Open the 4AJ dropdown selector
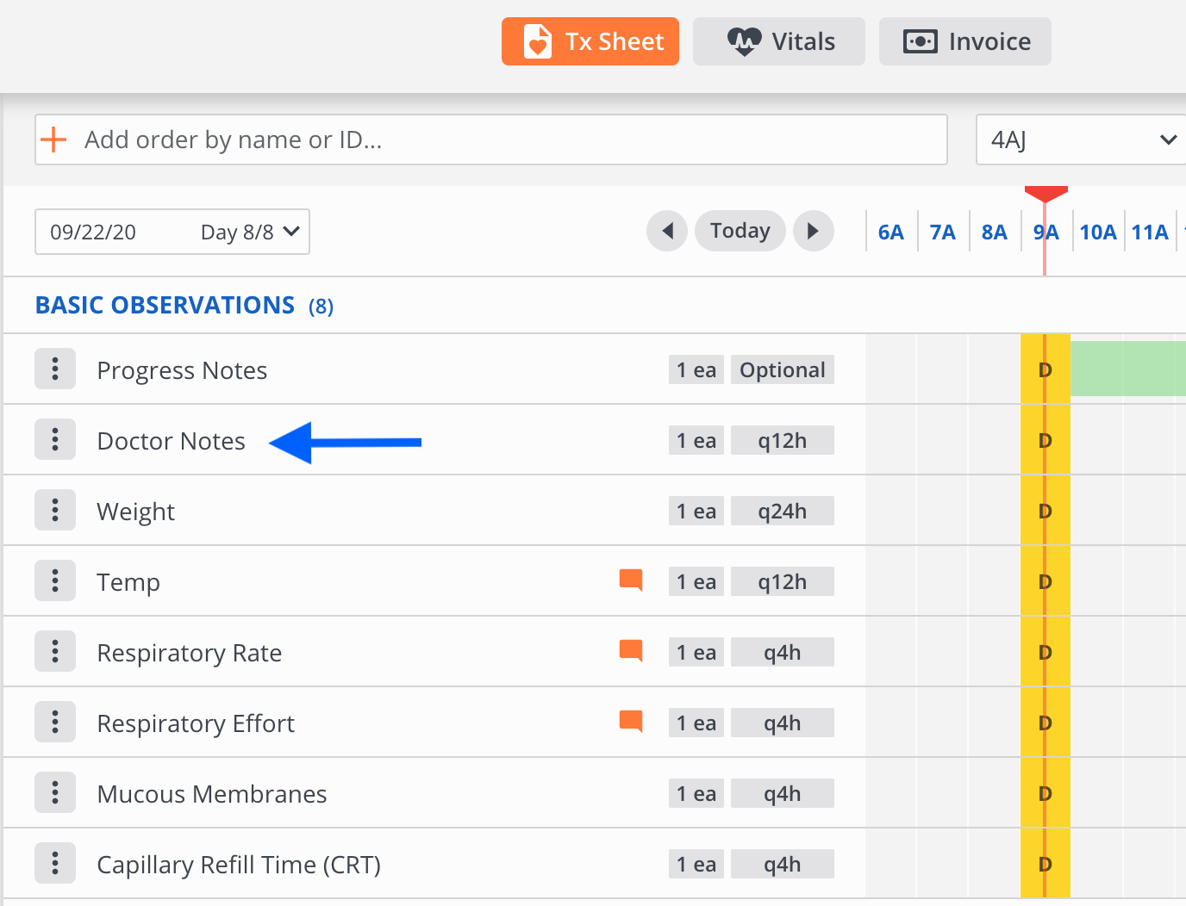The height and width of the screenshot is (906, 1186). tap(1082, 140)
